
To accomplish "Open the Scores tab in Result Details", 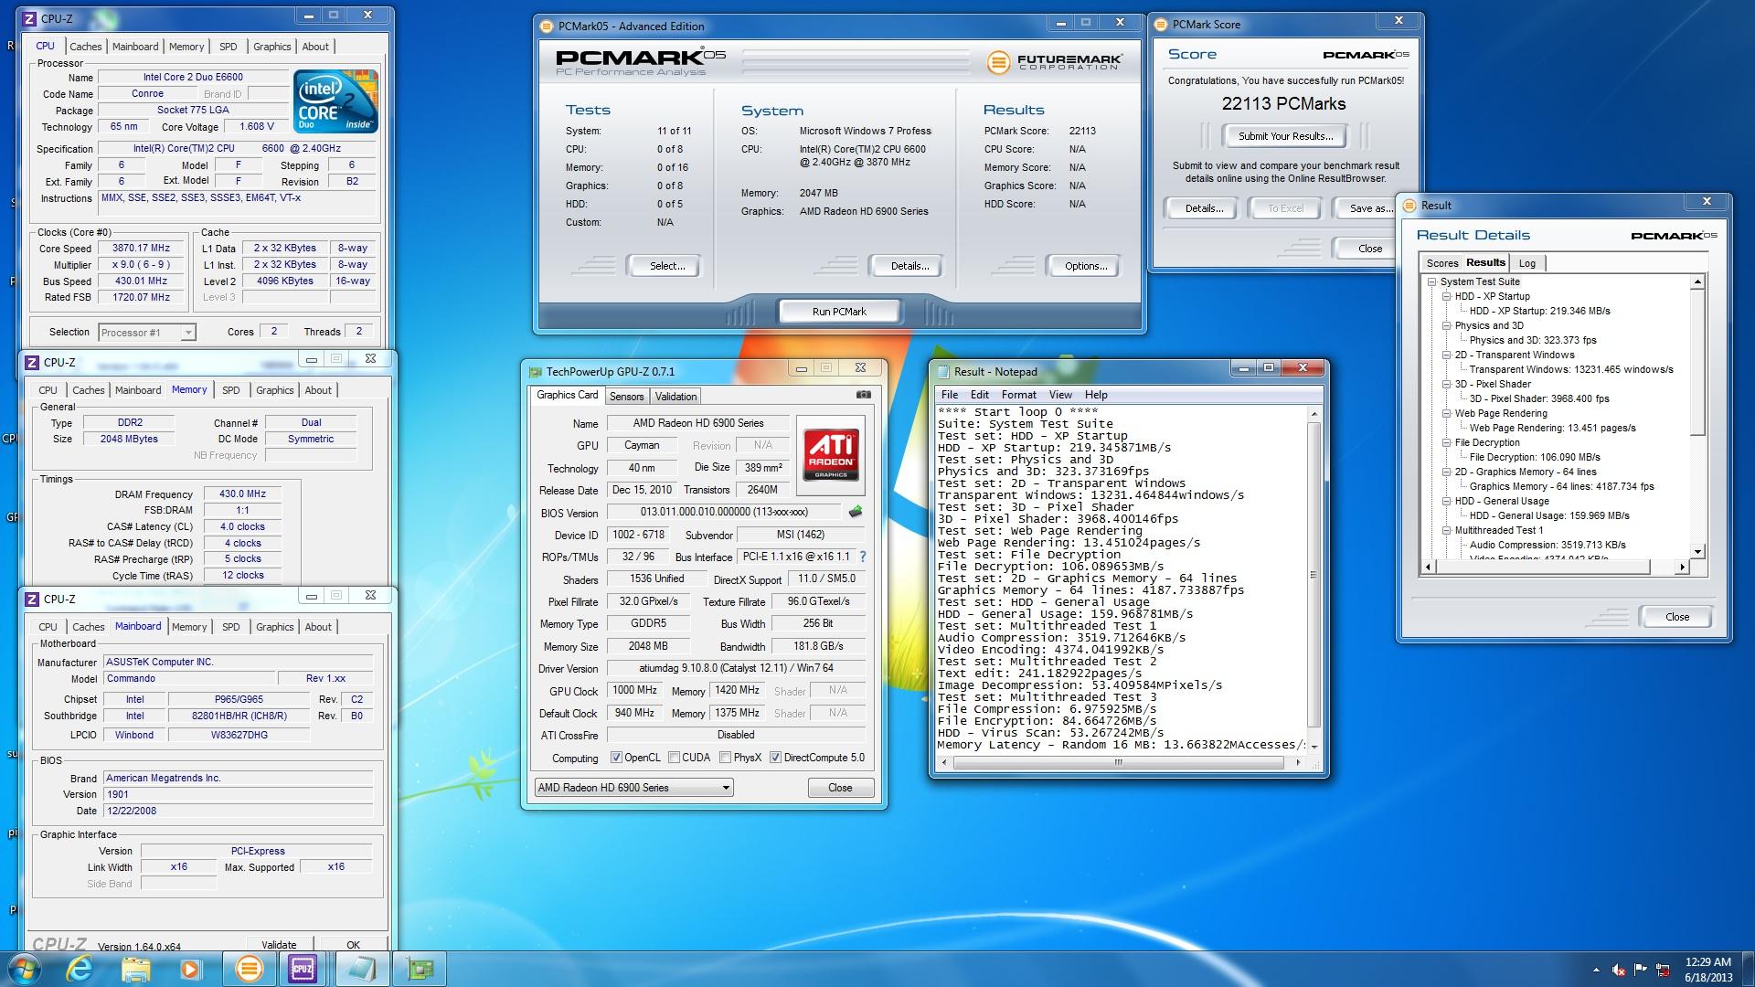I will tap(1442, 263).
